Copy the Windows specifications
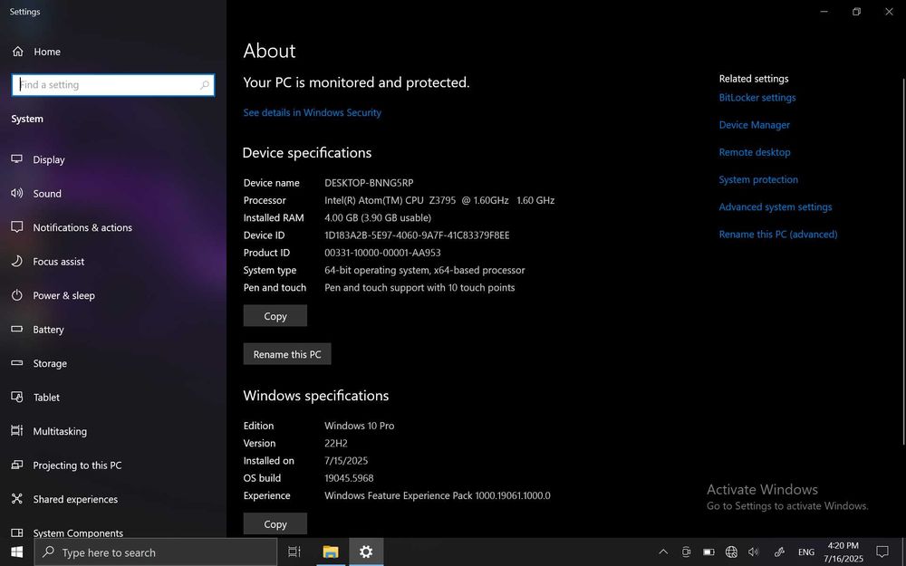 (275, 523)
